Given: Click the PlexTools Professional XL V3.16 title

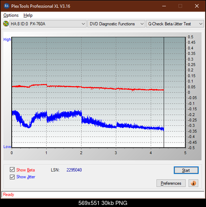Looking at the screenshot, I should tap(40, 6).
